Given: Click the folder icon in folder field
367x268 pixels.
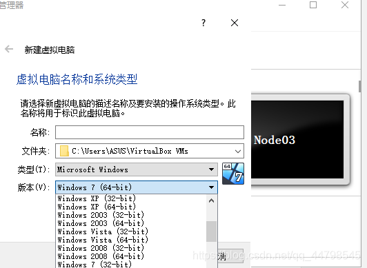Looking at the screenshot, I should (x=64, y=151).
